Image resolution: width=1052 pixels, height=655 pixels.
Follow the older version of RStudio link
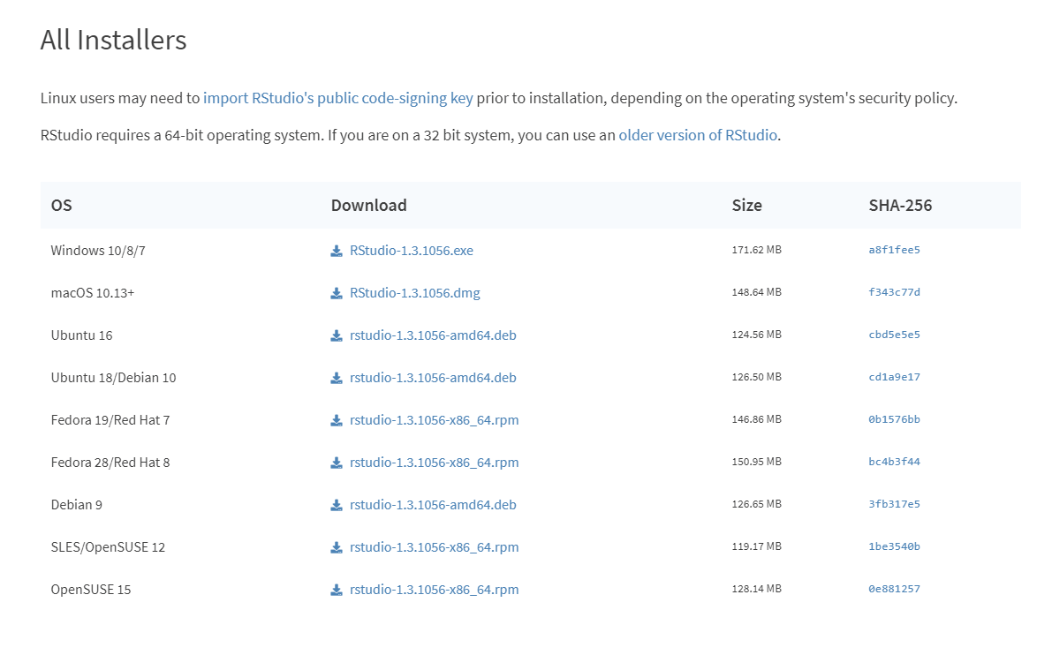[x=698, y=135]
